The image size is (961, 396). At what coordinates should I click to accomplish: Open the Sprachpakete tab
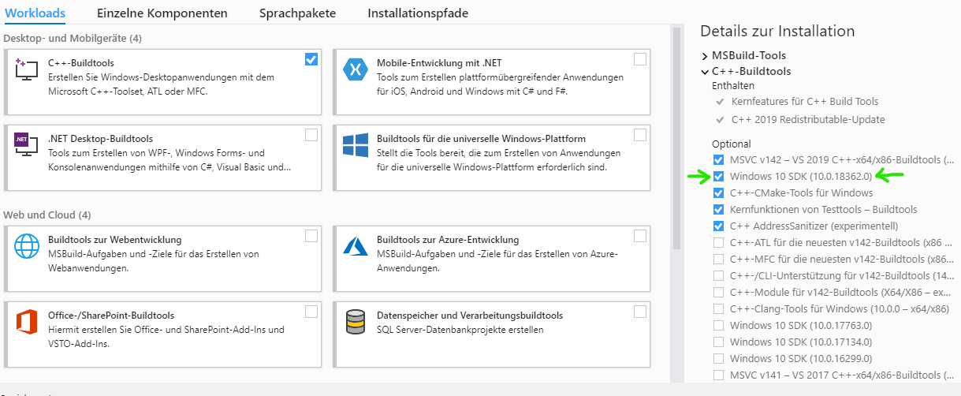(x=297, y=13)
